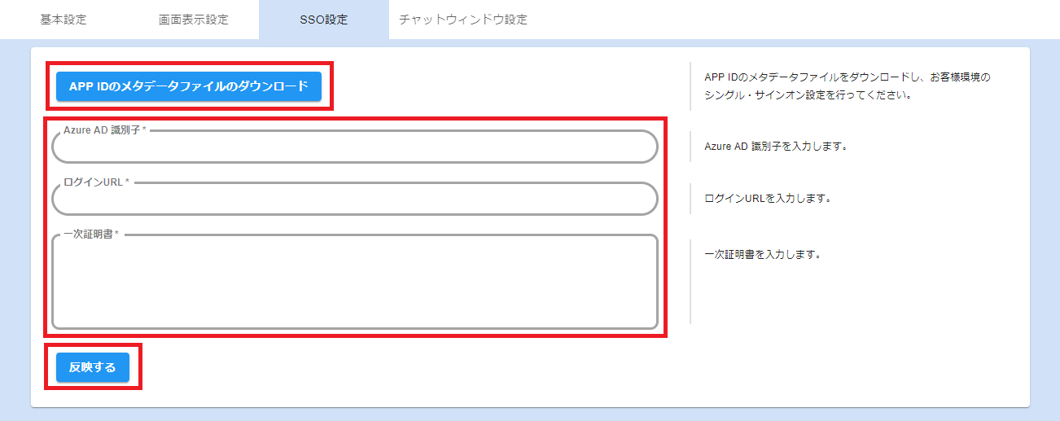1060x421 pixels.
Task: Click the light blue background below the settings card
Action: pos(529,414)
